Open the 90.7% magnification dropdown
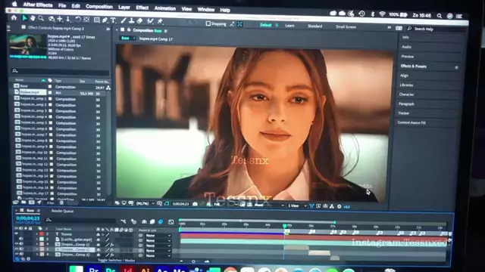This screenshot has width=485, height=272. point(145,203)
